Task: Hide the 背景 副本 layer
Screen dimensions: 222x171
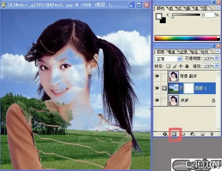Action: [157, 76]
